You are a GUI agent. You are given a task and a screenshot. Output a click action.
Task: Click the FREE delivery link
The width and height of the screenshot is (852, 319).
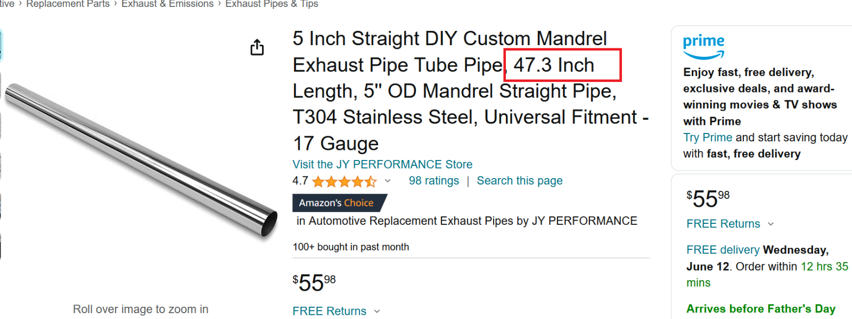[723, 250]
